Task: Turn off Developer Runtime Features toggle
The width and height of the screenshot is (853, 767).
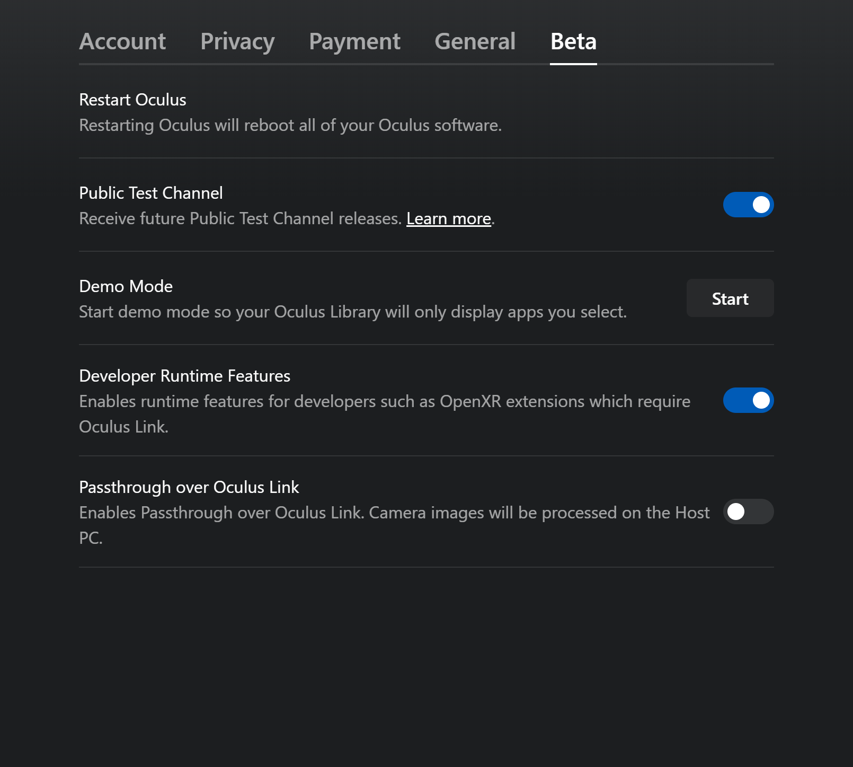Action: (748, 400)
